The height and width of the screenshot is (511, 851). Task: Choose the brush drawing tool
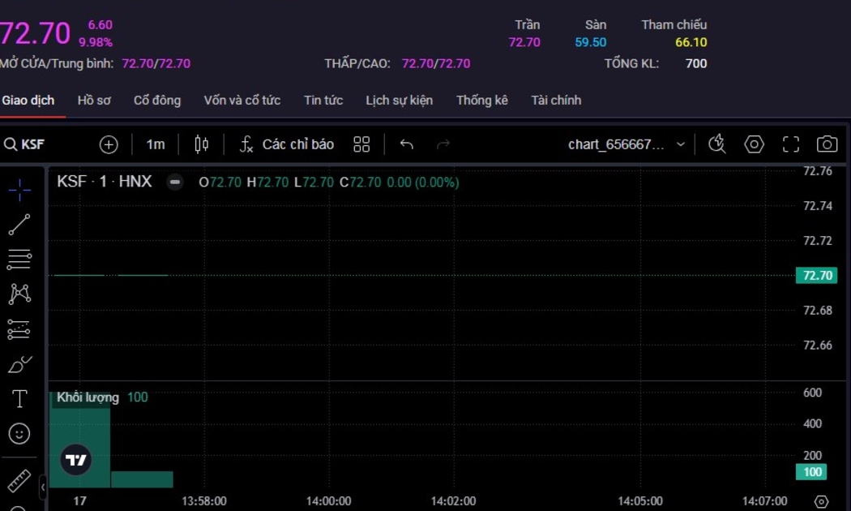pos(19,364)
